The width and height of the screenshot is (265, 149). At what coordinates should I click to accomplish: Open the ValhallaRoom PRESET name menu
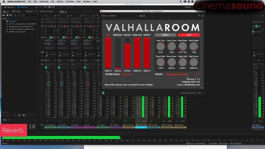coord(177,74)
